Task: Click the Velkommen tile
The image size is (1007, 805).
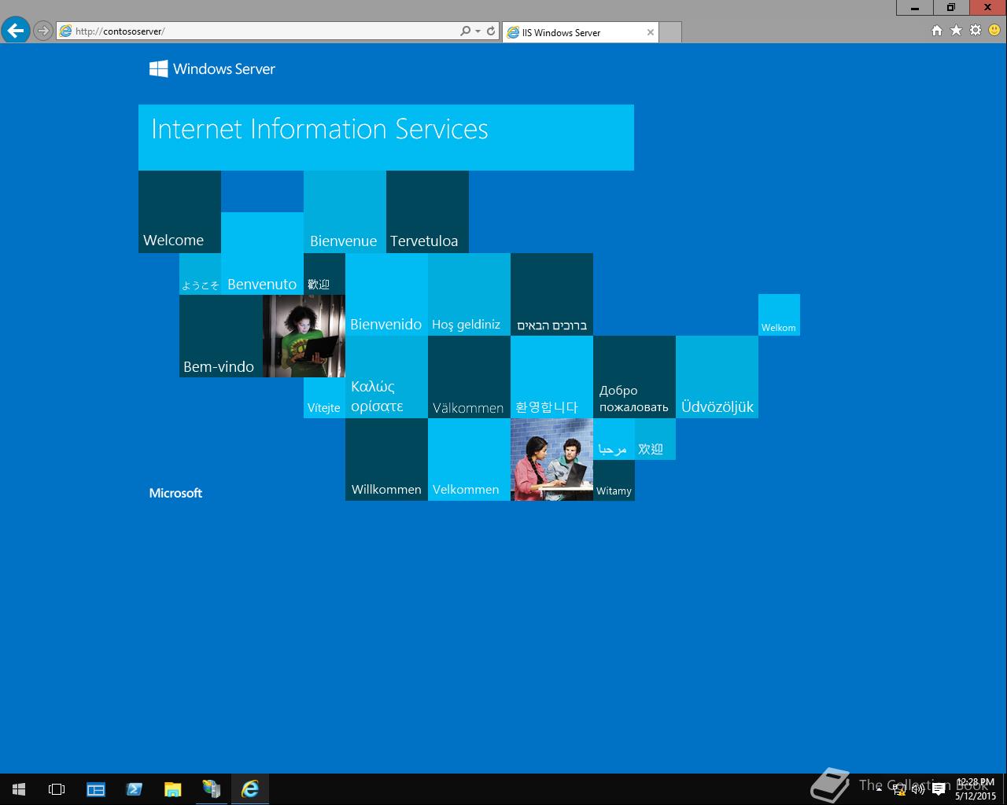Action: point(469,460)
